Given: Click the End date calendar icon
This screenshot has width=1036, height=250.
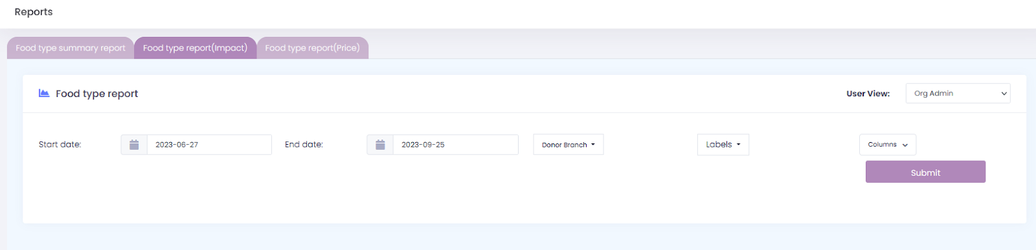Looking at the screenshot, I should 380,145.
